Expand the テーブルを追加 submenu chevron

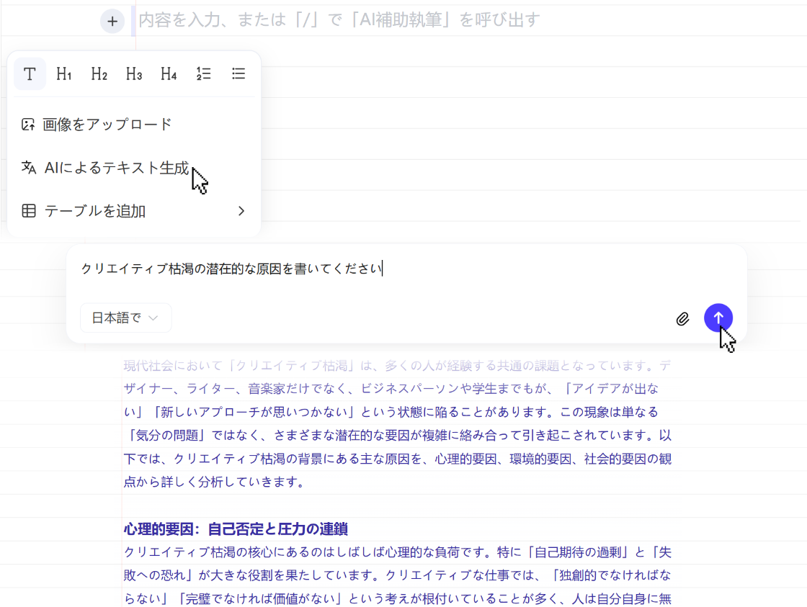[241, 211]
